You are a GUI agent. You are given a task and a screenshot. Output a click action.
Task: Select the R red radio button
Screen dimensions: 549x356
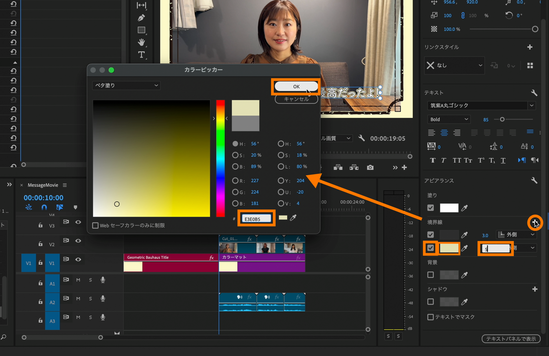[x=235, y=181]
